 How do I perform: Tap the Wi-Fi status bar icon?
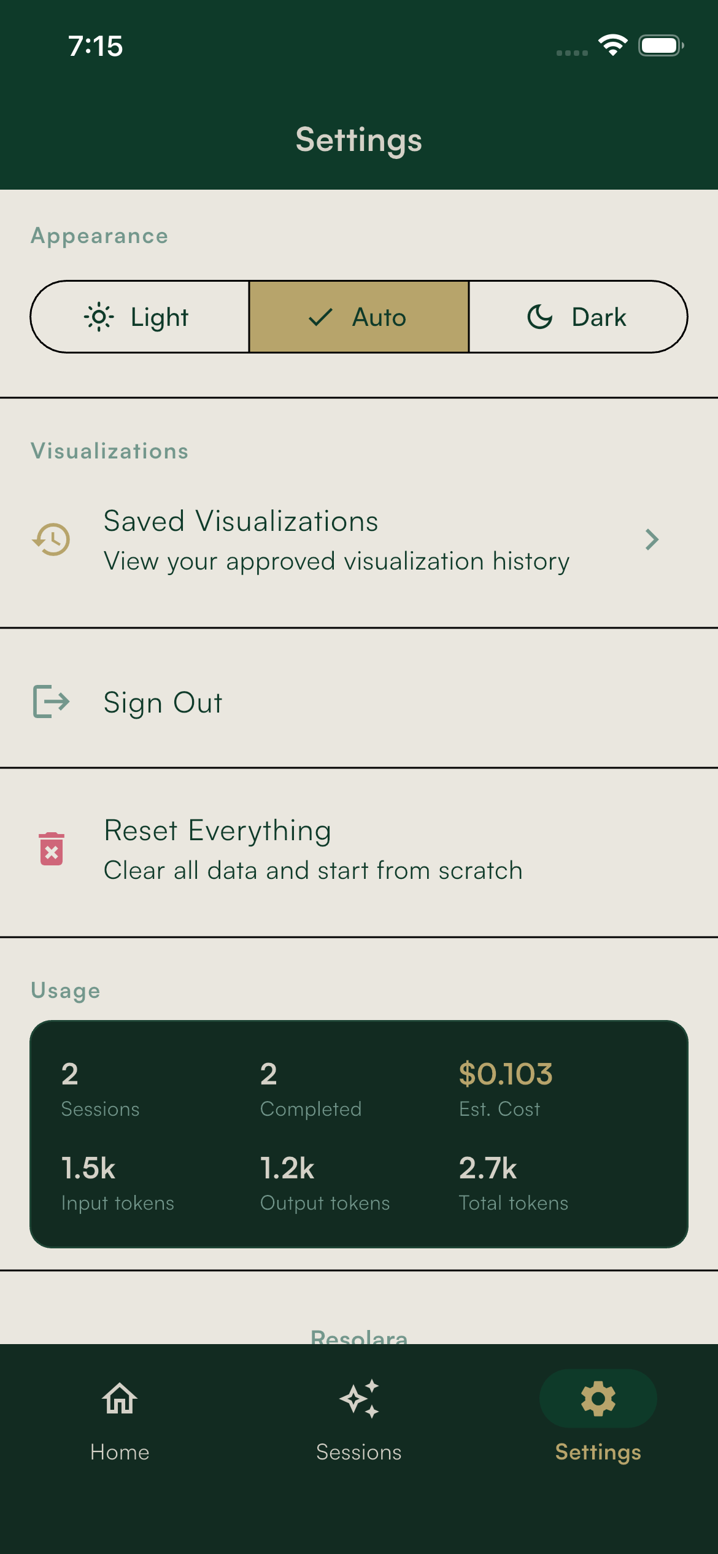(x=612, y=45)
